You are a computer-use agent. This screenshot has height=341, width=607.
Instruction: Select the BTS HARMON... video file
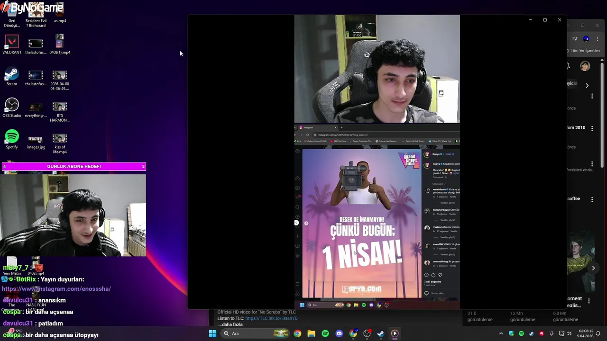tap(60, 112)
